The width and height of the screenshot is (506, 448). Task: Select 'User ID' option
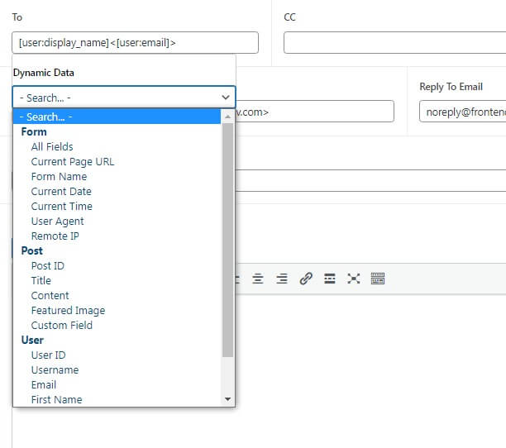117,355
